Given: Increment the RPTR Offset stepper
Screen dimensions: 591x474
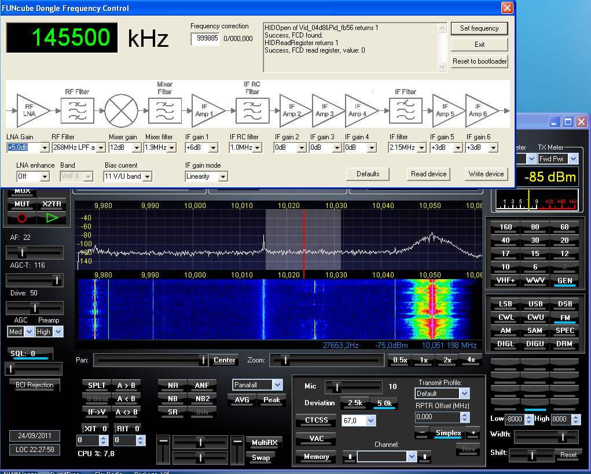Looking at the screenshot, I should [x=465, y=415].
